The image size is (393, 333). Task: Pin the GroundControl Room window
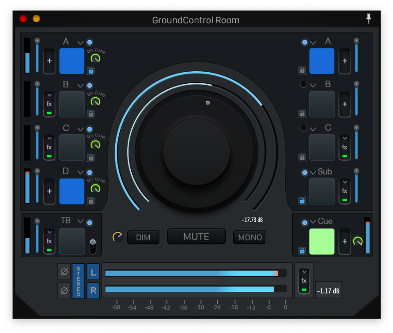(368, 18)
